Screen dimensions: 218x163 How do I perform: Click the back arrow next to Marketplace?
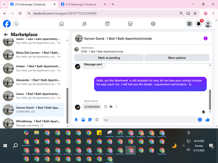(x=6, y=34)
